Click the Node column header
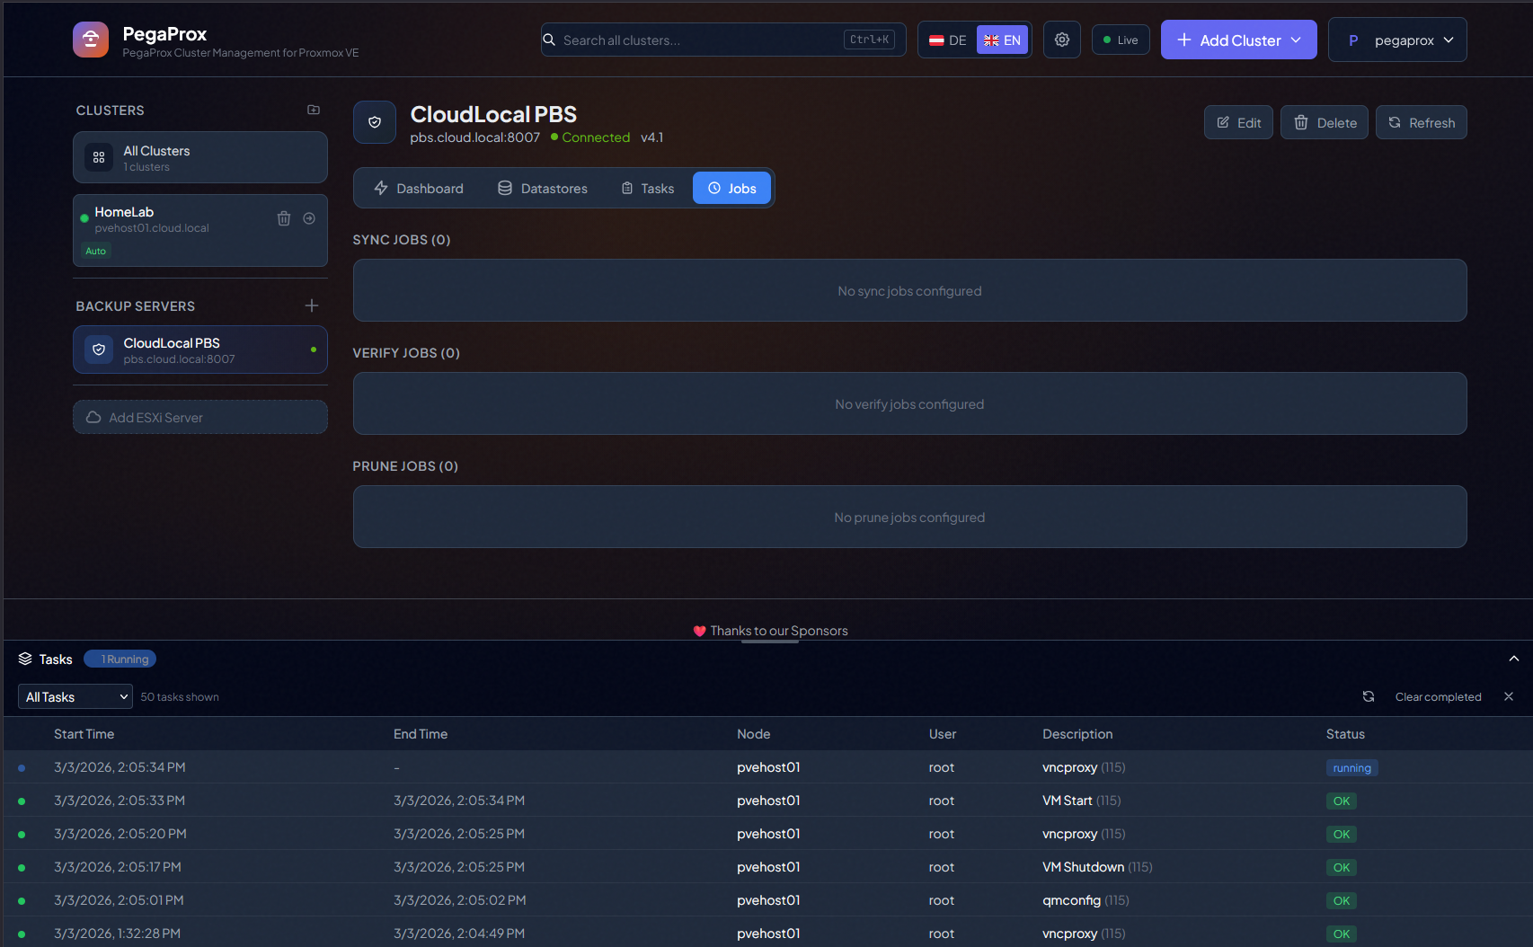This screenshot has height=947, width=1533. [x=754, y=734]
